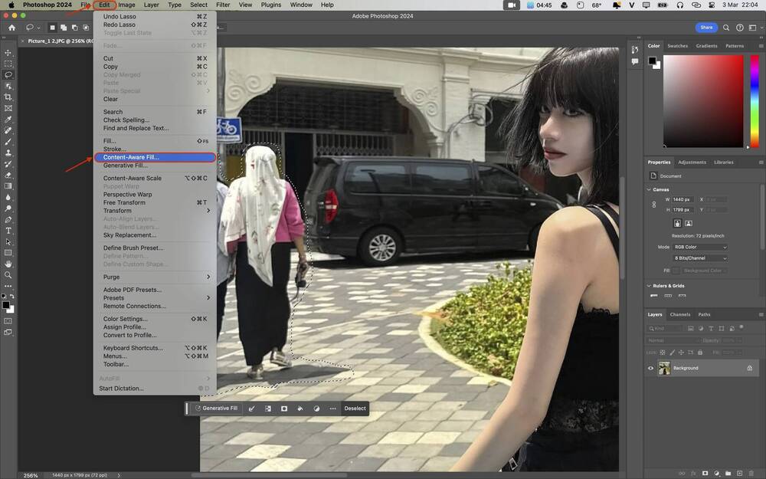Select the Dodge tool

[8, 208]
